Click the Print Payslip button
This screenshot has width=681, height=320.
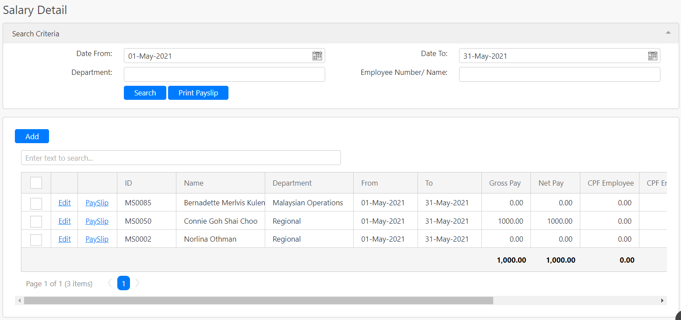(198, 93)
